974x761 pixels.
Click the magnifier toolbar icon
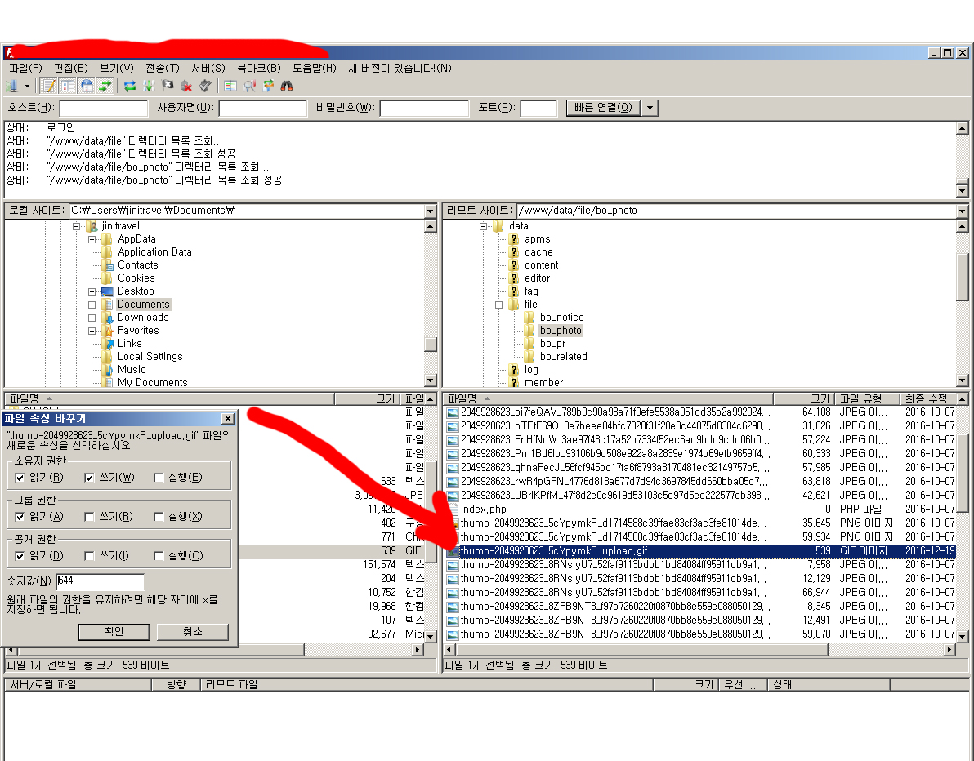249,87
